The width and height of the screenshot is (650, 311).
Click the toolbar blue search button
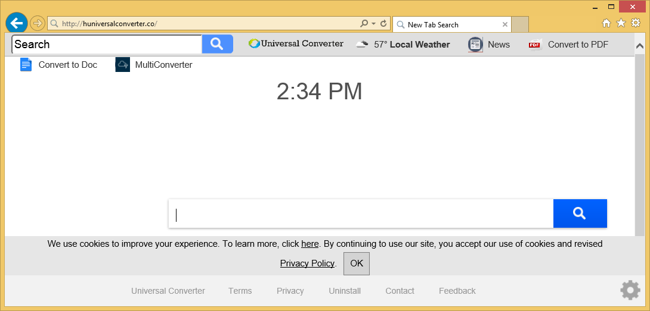pos(217,44)
